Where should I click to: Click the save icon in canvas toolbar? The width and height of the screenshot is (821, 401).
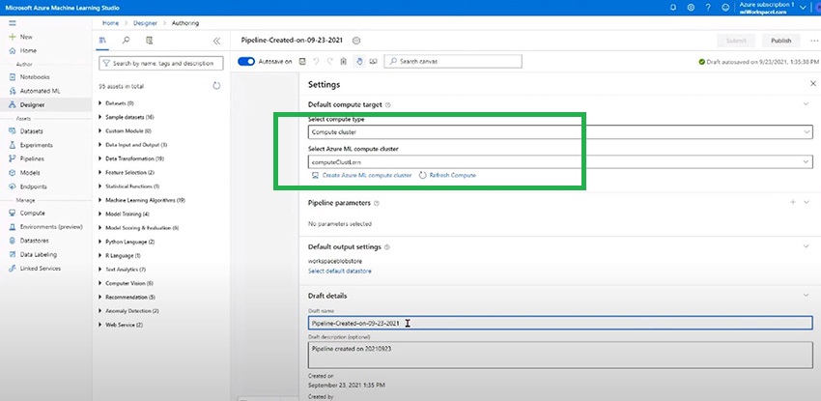pyautogui.click(x=302, y=61)
